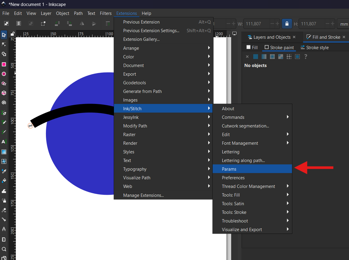Select the Calligraphy tool
This screenshot has height=260, width=349.
(x=4, y=132)
